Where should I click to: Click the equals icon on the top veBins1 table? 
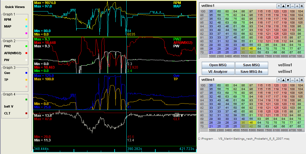click(279, 6)
